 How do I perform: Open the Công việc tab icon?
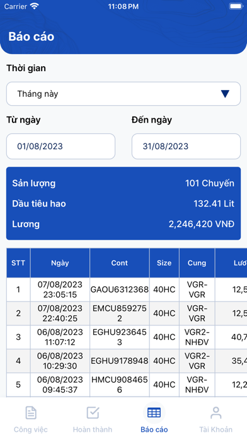(x=31, y=413)
